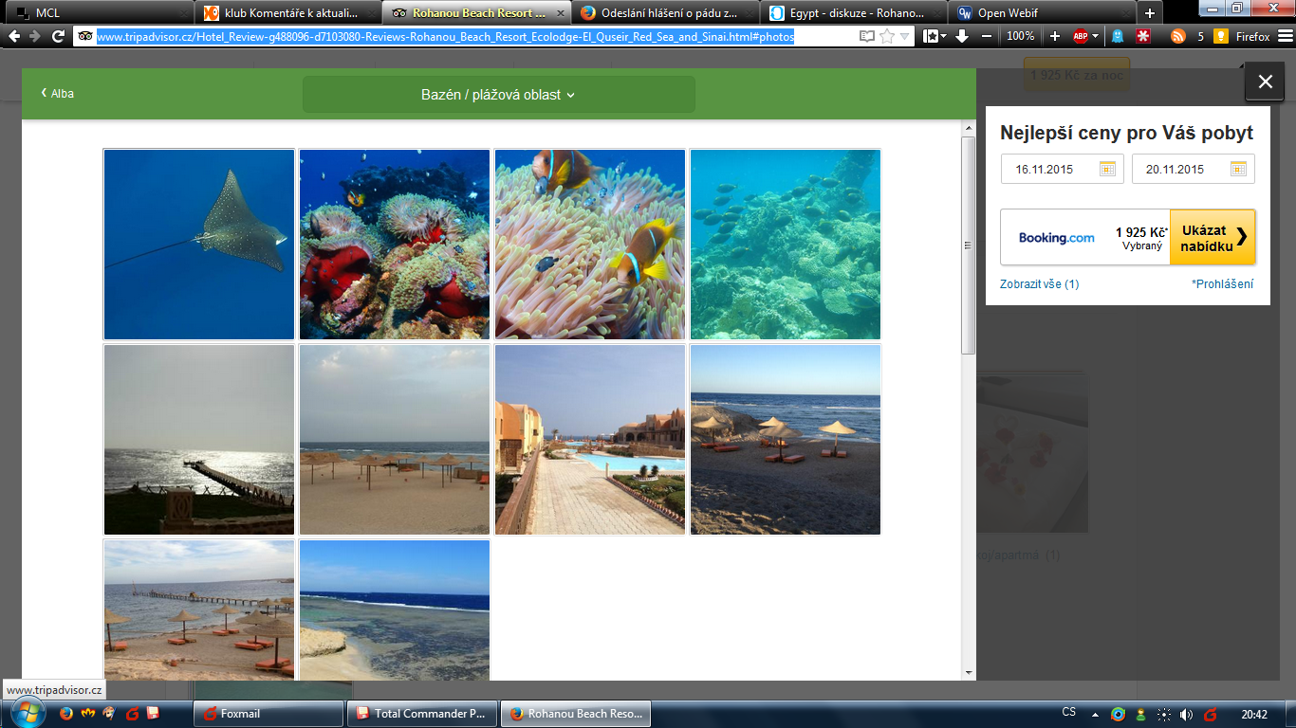Expand the bookmarks menu dropdown arrow

tap(943, 36)
